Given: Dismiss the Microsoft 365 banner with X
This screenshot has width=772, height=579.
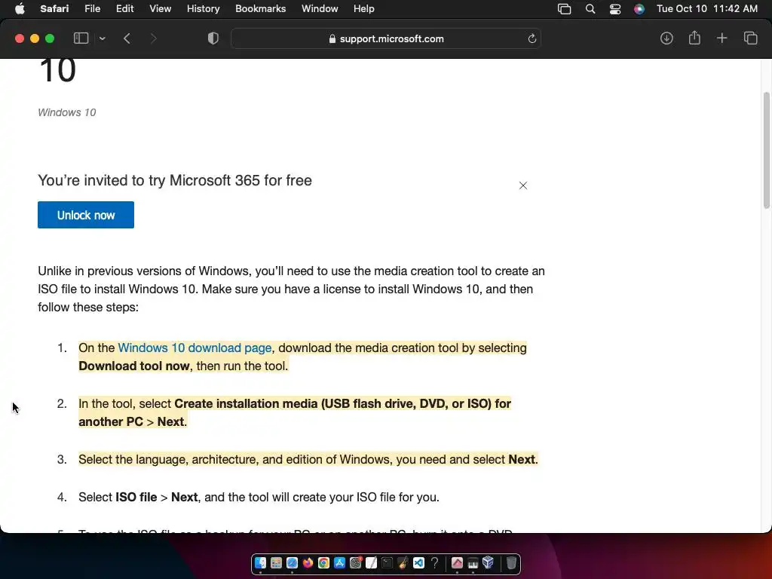Looking at the screenshot, I should tap(523, 185).
